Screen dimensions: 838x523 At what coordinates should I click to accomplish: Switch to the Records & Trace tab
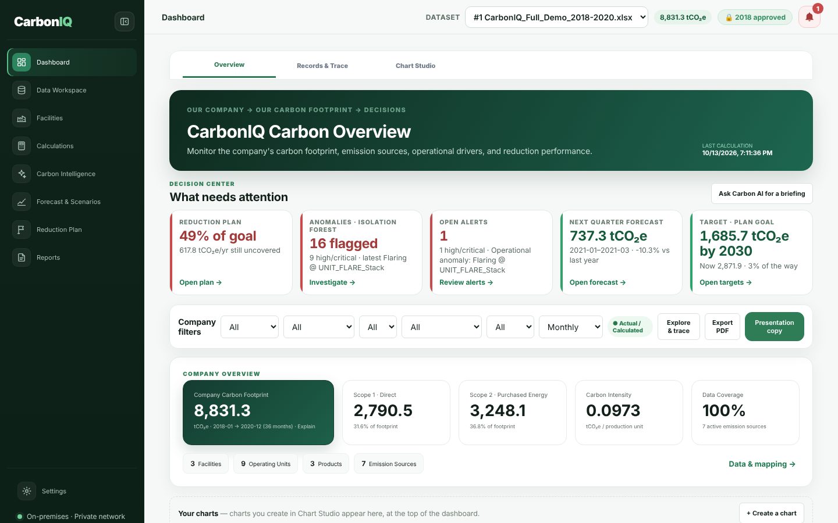tap(322, 66)
